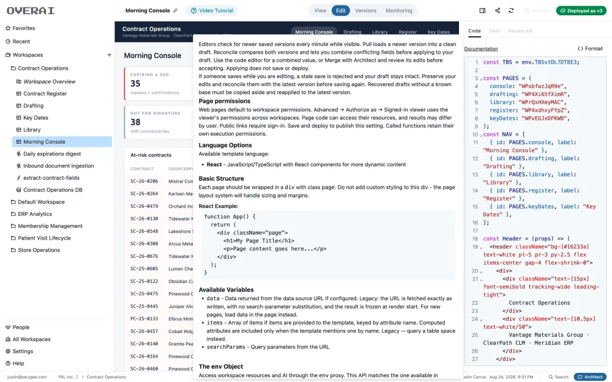Screen dimensions: 612x382
Task: Open the PXL Inc. organization switcher
Action: tap(68, 377)
